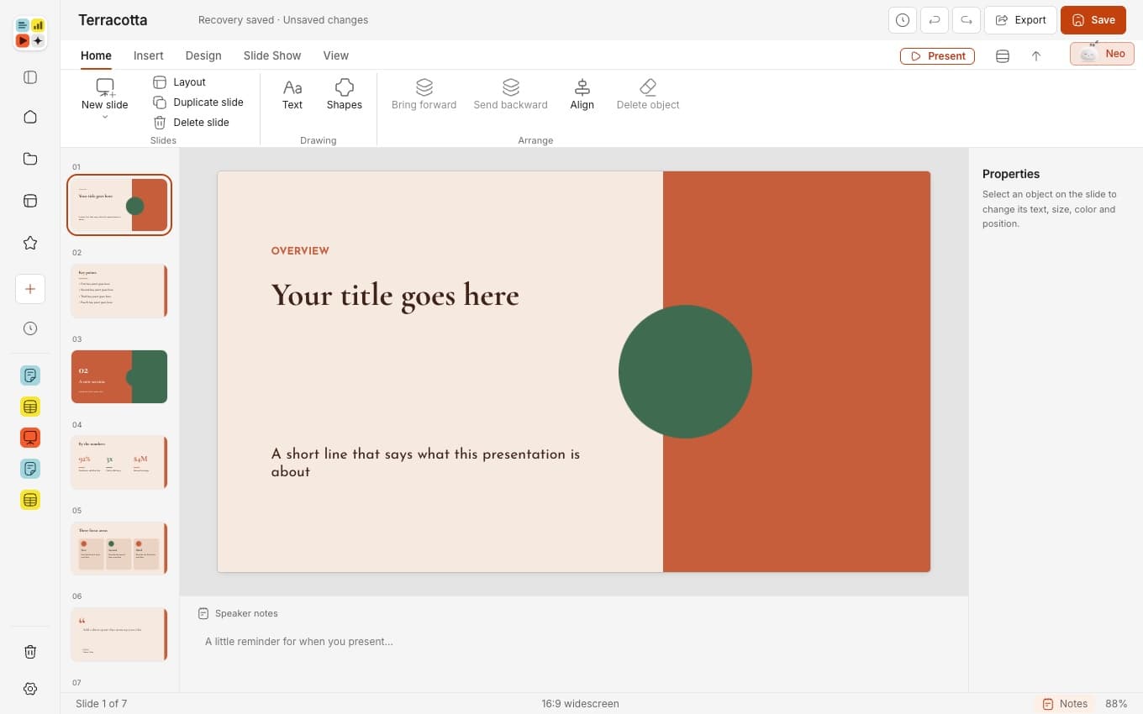Click Bring forward in Arrange group

(x=424, y=94)
